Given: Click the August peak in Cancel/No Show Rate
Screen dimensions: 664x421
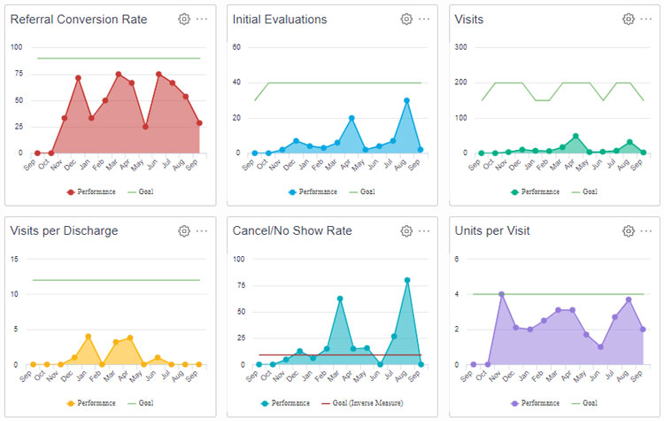Looking at the screenshot, I should (x=407, y=280).
